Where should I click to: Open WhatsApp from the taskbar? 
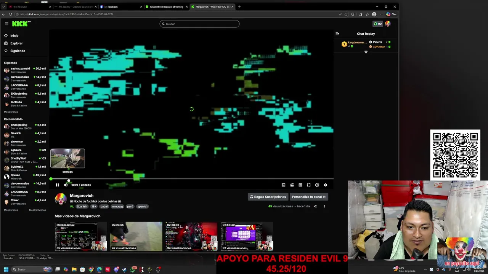[133, 269]
